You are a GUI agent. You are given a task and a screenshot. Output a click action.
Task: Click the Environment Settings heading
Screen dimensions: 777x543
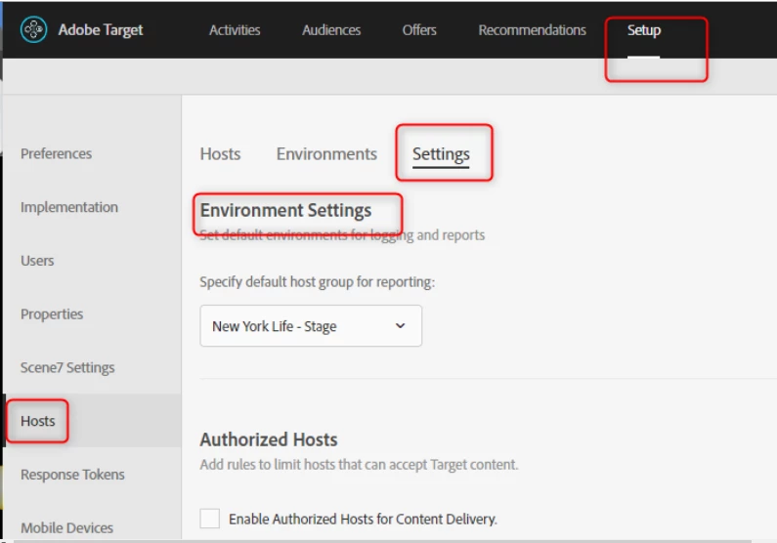pyautogui.click(x=286, y=210)
